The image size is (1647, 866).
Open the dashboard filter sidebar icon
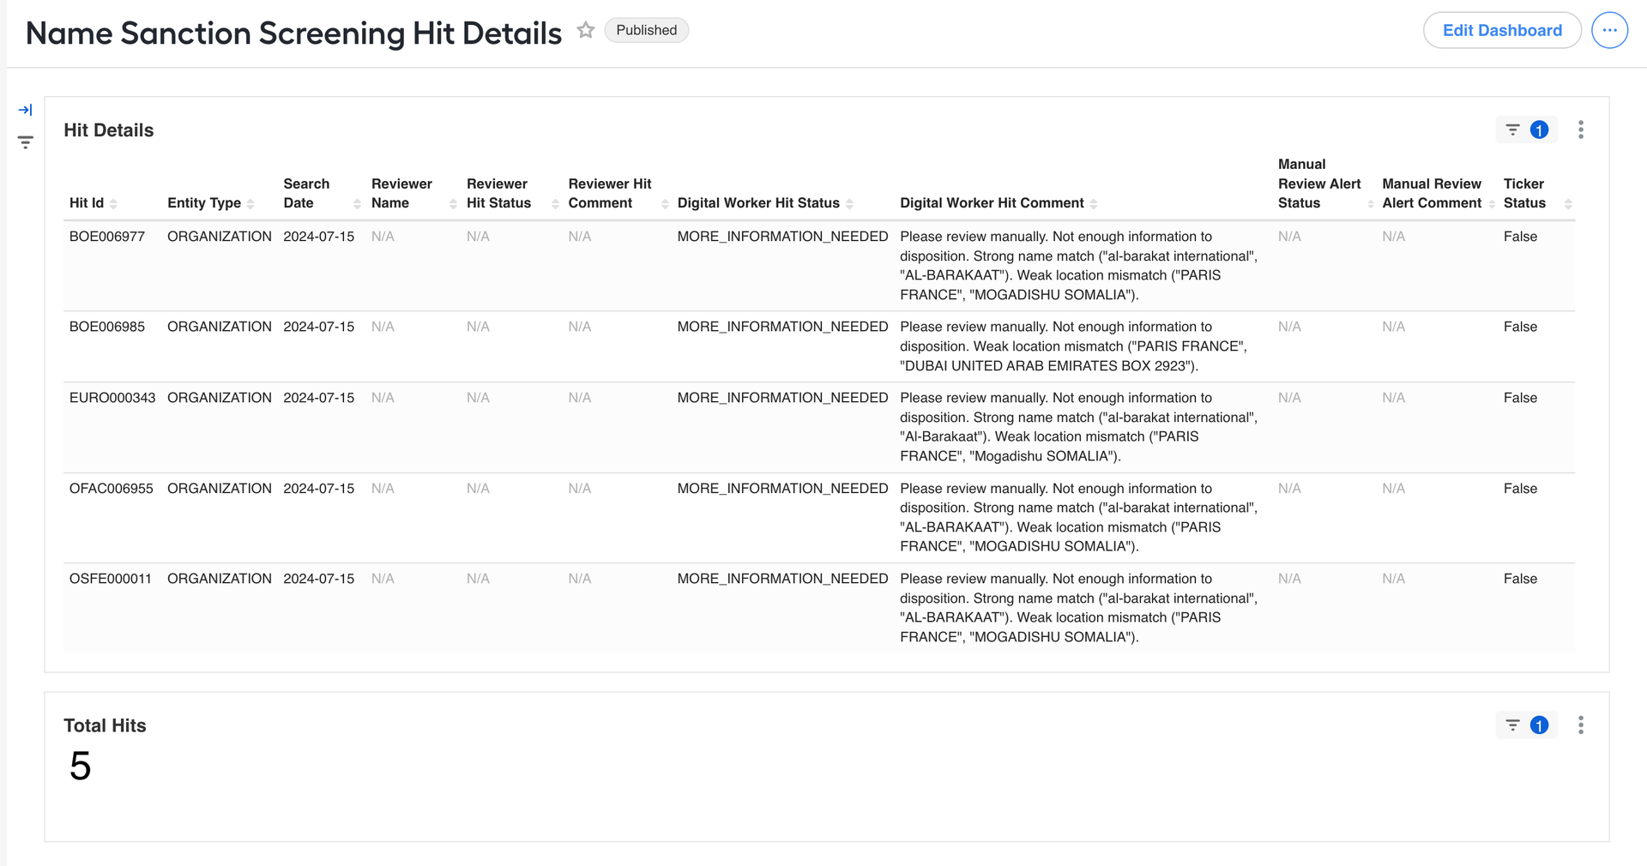[26, 142]
